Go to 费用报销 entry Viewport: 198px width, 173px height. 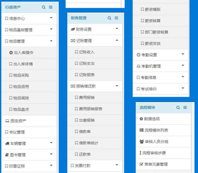(87, 98)
